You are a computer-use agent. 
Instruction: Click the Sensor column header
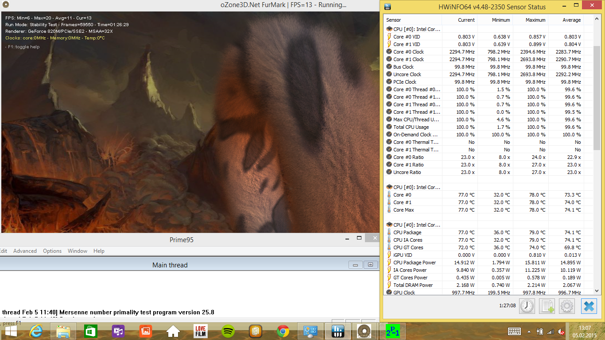coord(413,20)
